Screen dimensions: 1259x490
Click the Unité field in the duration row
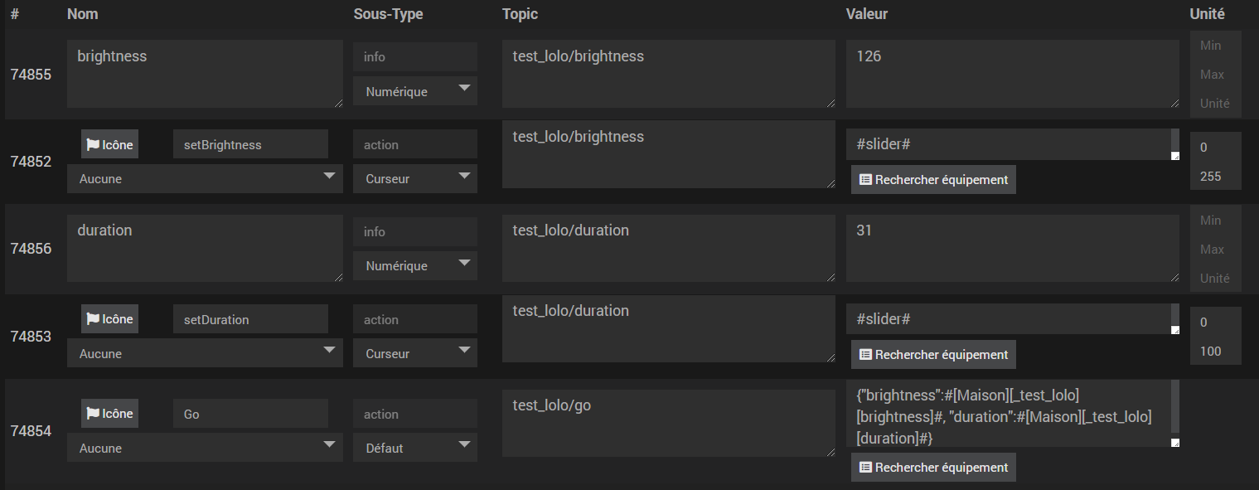pos(1215,279)
